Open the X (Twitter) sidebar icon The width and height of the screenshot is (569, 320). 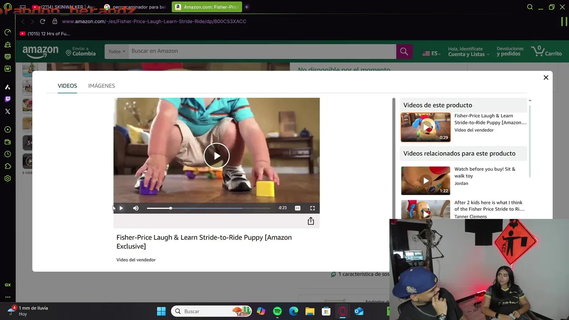pyautogui.click(x=8, y=112)
